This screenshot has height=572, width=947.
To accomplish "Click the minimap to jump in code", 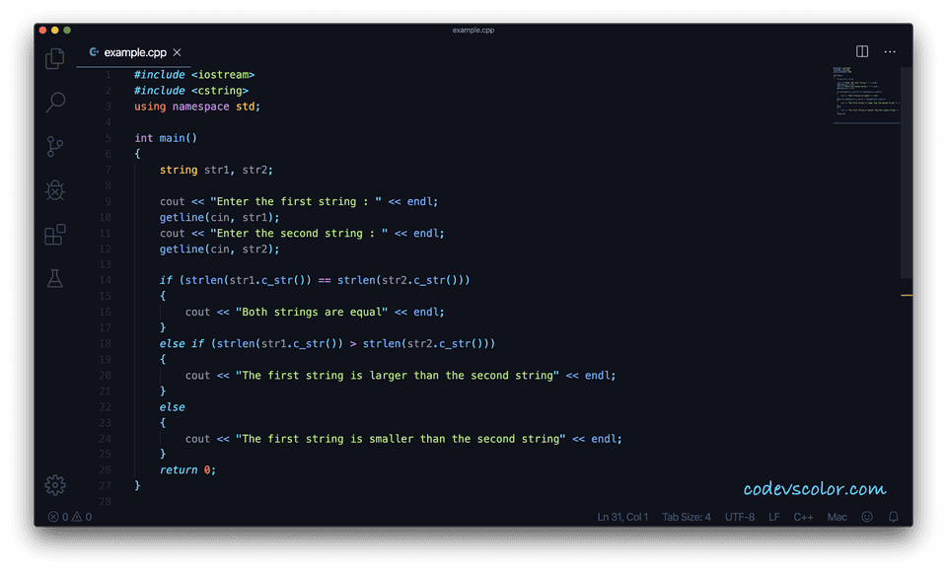I will 865,94.
